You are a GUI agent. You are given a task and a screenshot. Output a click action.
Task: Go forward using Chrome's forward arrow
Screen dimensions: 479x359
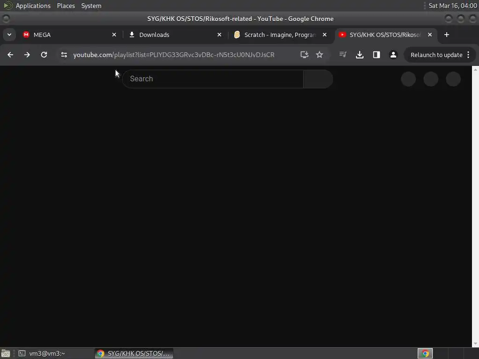tap(27, 55)
